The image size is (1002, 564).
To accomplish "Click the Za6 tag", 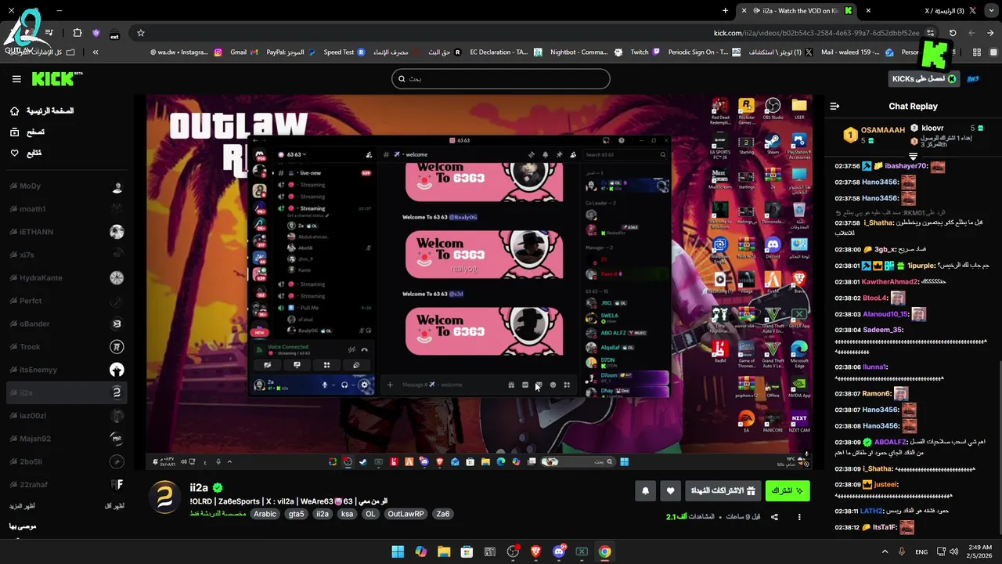I will coord(443,515).
